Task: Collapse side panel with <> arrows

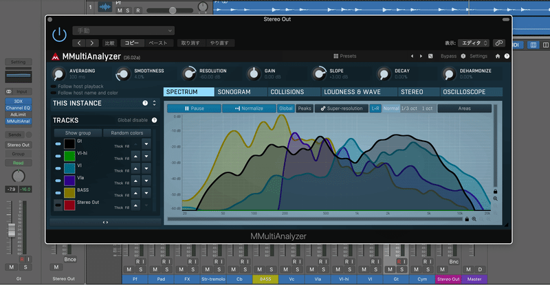Action: click(105, 223)
